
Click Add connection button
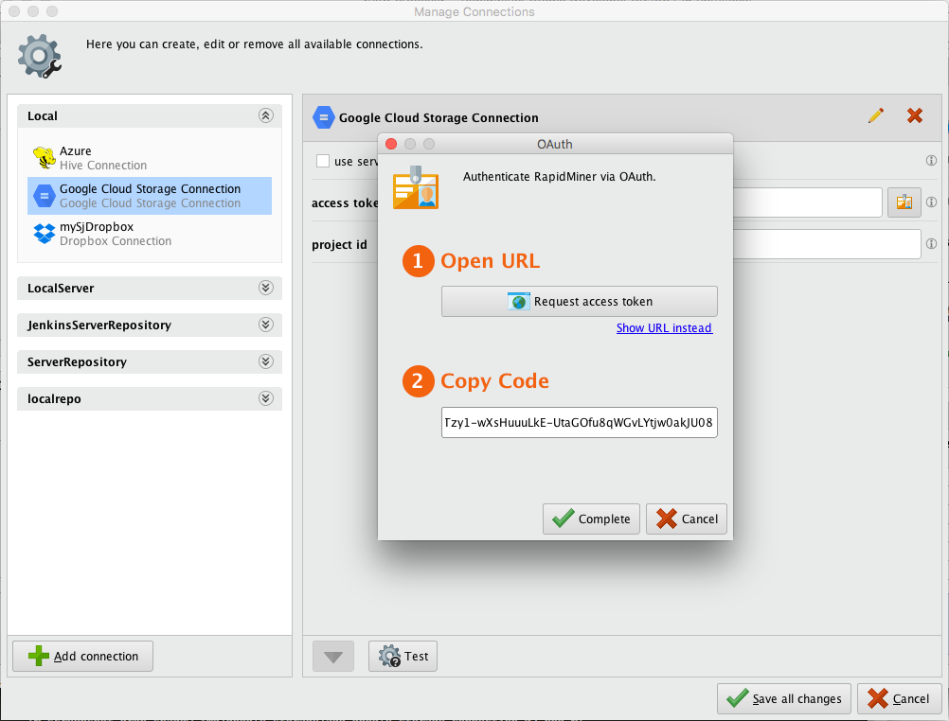(83, 657)
